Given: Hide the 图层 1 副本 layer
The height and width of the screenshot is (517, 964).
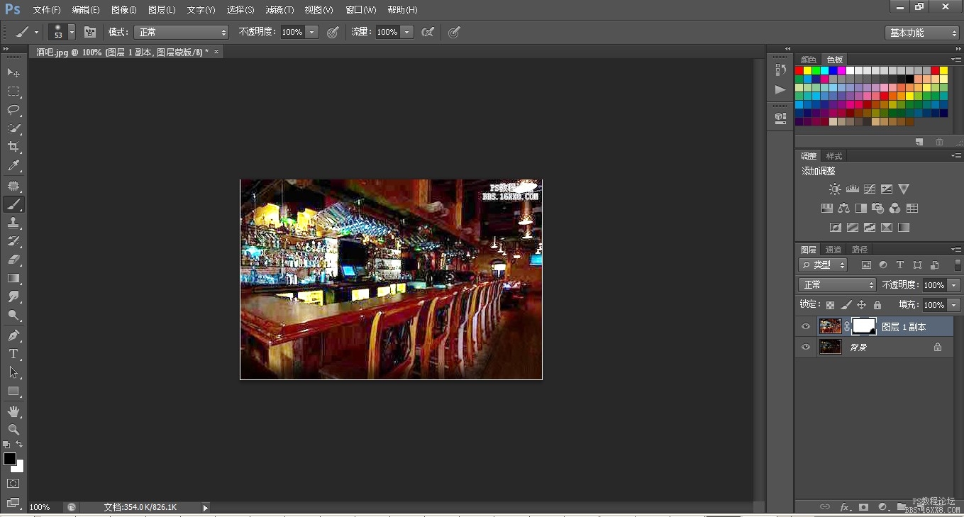Looking at the screenshot, I should click(805, 327).
